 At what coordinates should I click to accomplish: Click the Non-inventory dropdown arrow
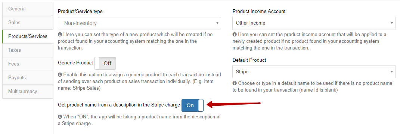(x=217, y=23)
